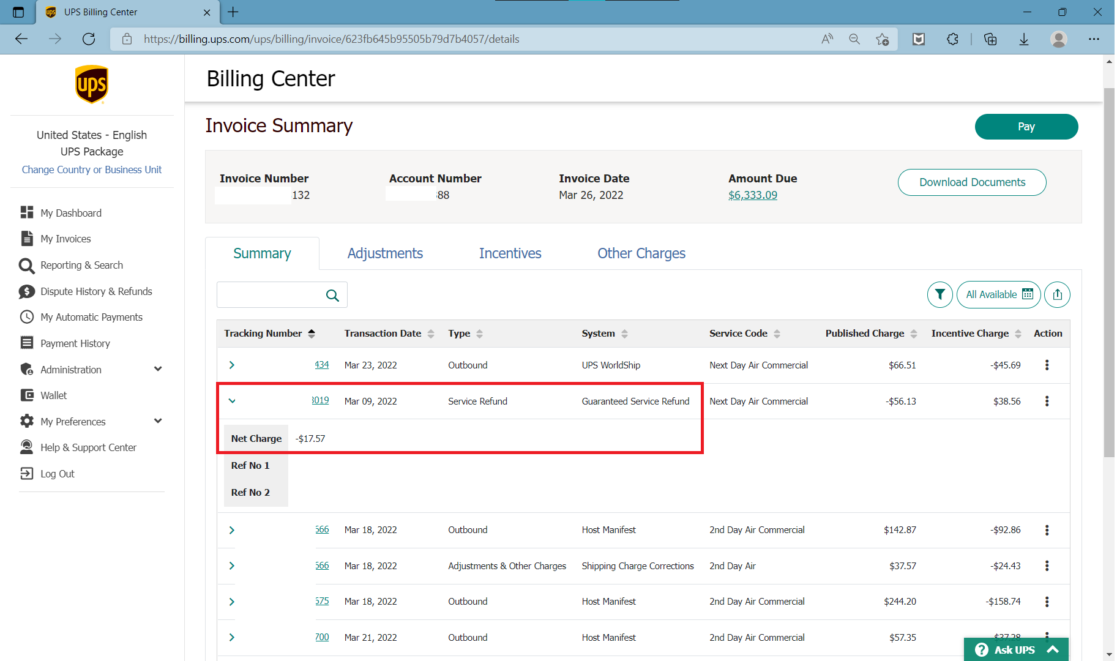Click the filter funnel icon

click(940, 294)
